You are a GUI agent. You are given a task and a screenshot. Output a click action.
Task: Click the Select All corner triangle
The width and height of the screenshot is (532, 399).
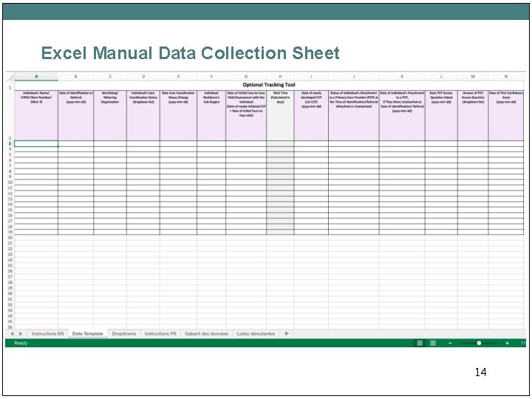tap(10, 77)
